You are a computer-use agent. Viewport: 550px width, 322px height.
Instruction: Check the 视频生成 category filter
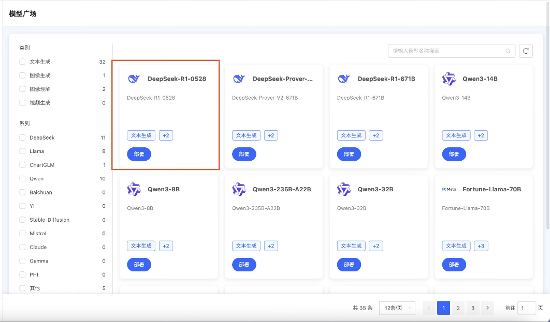coord(22,102)
